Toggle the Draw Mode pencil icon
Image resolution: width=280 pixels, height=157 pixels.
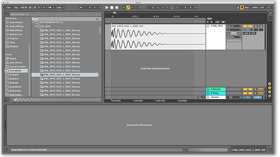point(238,7)
